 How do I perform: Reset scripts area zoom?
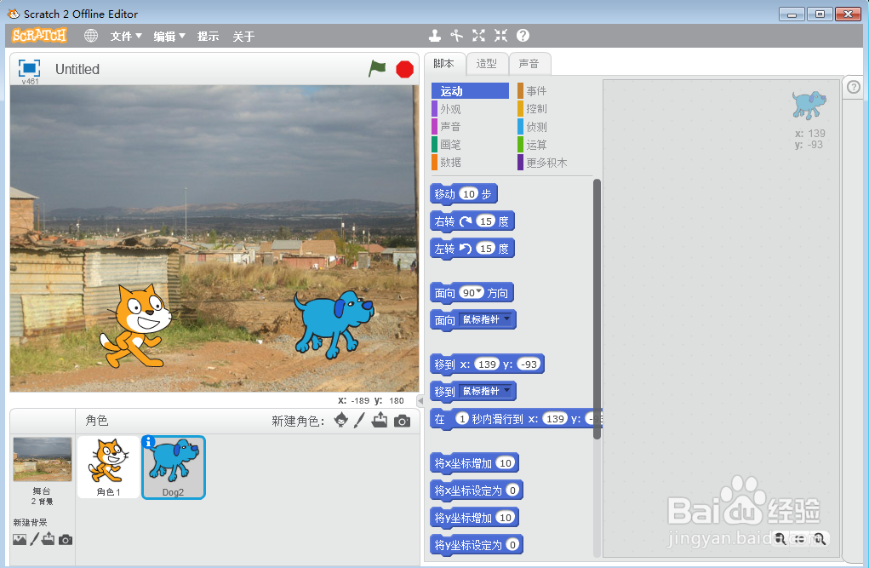[x=800, y=538]
